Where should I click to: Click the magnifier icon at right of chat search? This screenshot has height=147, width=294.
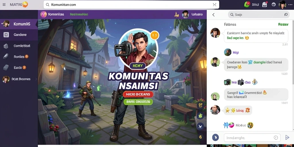tap(286, 15)
